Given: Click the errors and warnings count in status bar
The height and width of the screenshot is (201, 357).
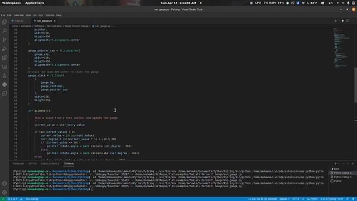Looking at the screenshot, I should 12,199.
